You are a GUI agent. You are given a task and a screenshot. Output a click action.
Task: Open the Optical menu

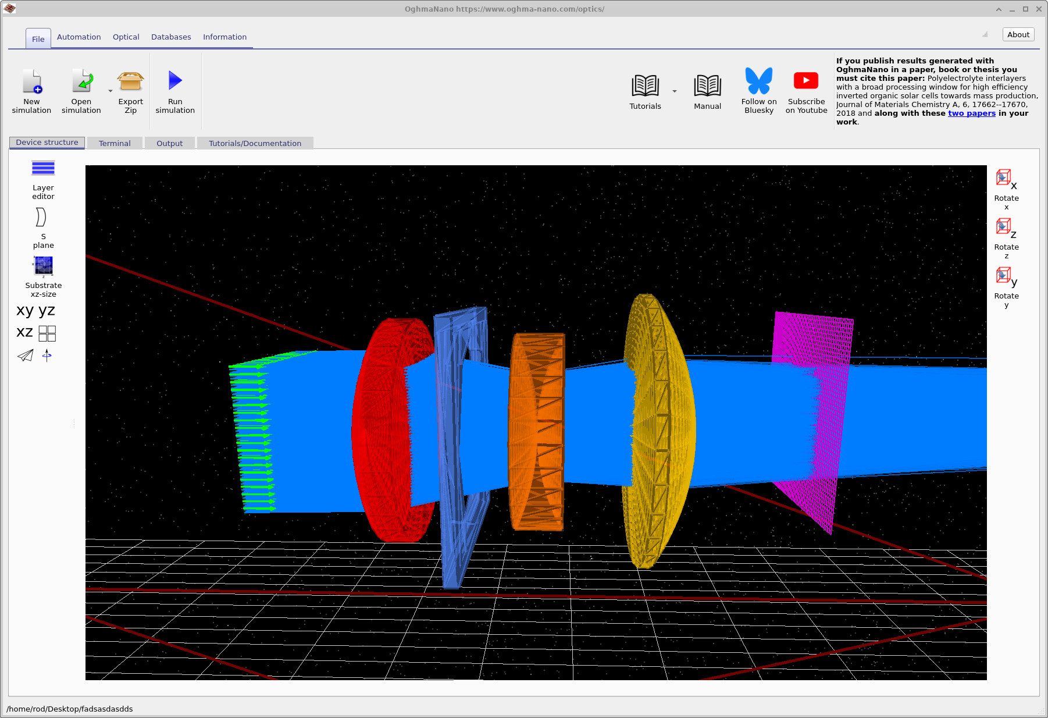pos(126,37)
